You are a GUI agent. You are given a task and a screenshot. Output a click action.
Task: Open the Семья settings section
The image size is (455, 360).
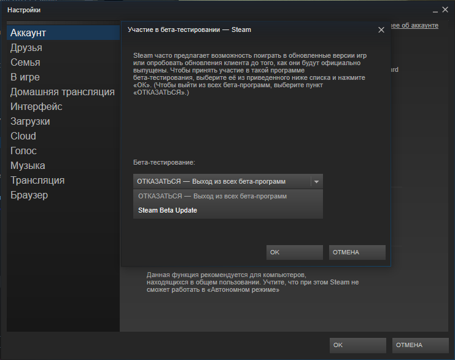coord(63,63)
